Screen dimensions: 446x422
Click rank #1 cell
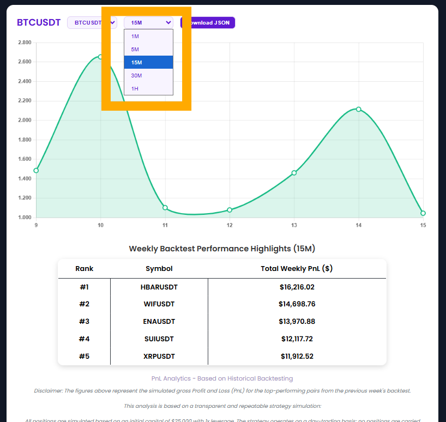84,287
